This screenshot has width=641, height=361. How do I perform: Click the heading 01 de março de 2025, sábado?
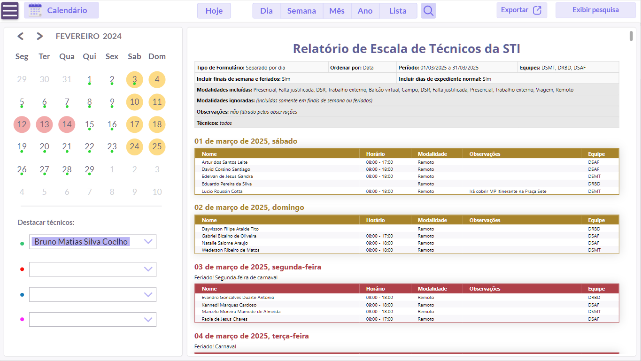click(x=246, y=141)
